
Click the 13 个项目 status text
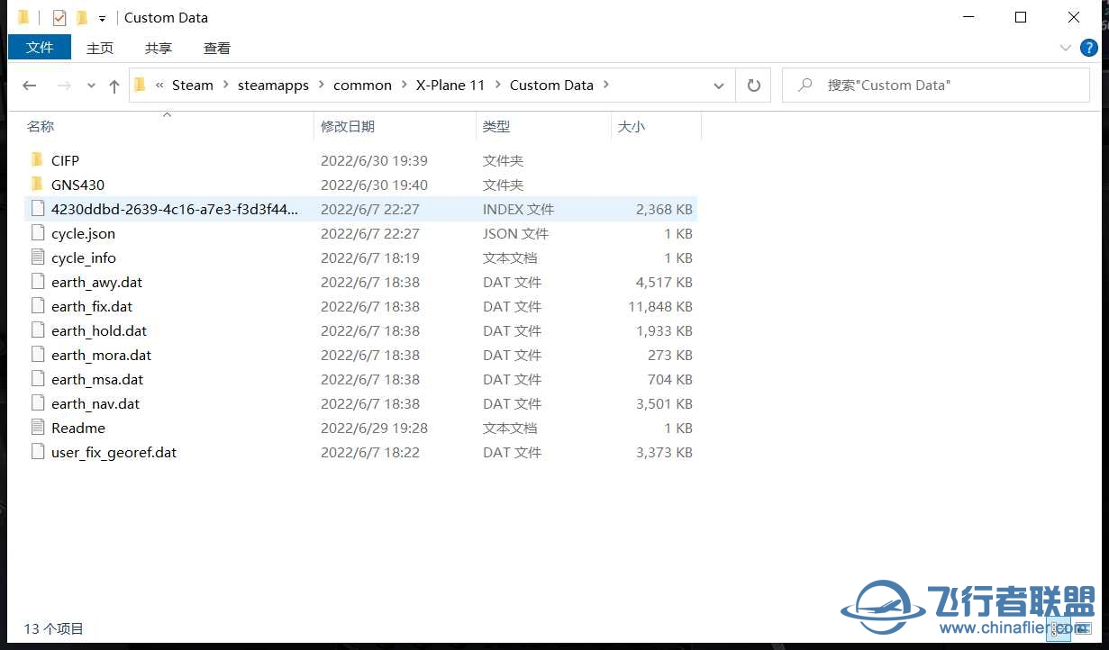pos(54,628)
